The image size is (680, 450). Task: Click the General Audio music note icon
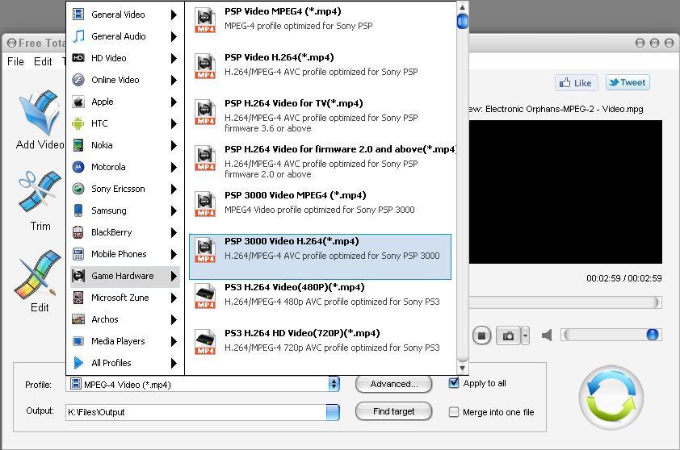pos(78,36)
